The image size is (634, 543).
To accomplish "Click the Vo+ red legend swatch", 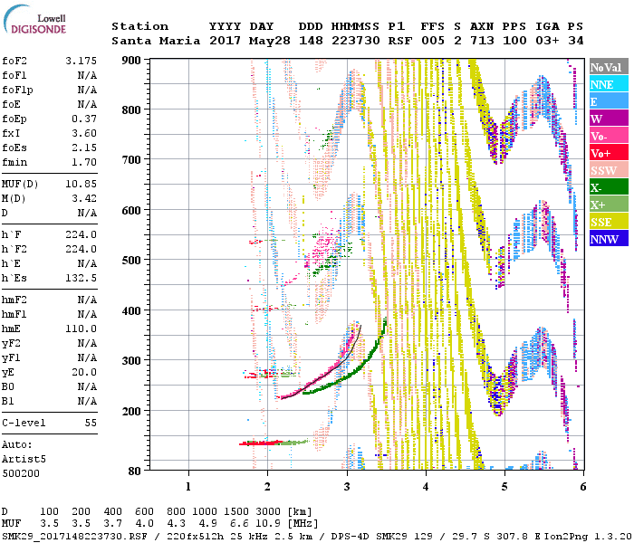I will pyautogui.click(x=609, y=153).
